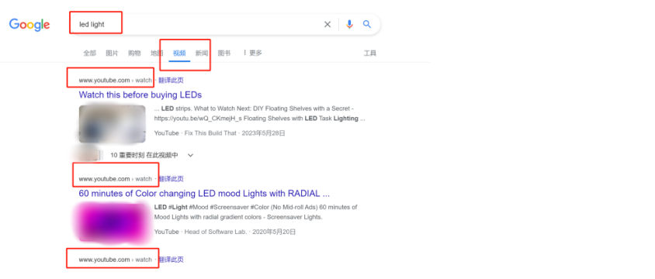Click the date 2020年5月20日
The width and height of the screenshot is (655, 279).
pyautogui.click(x=274, y=232)
